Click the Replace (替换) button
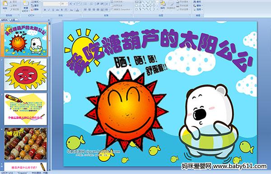The height and width of the screenshot is (174, 271). coord(198,5)
